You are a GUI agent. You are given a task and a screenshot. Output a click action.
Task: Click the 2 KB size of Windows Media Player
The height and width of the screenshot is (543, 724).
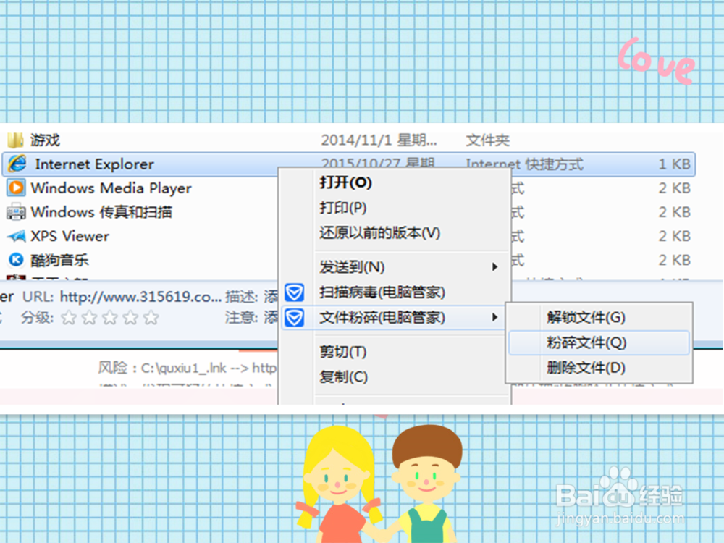point(674,188)
